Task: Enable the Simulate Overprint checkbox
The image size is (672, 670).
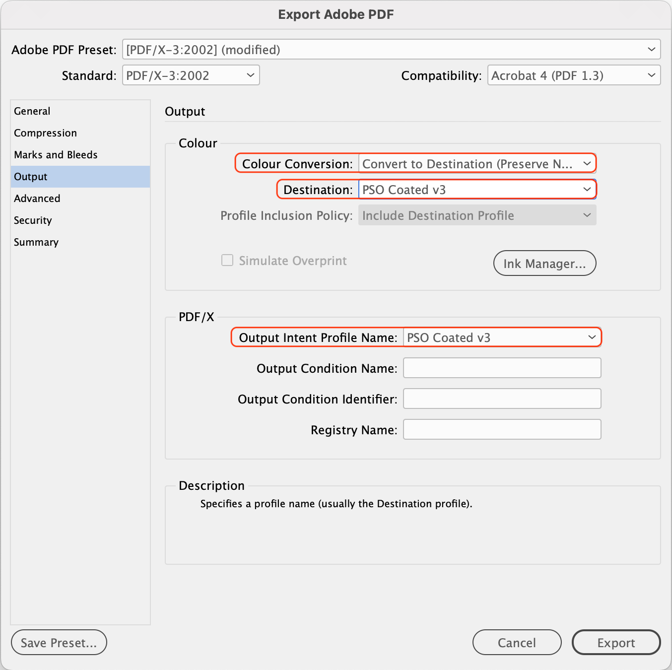Action: [x=227, y=261]
